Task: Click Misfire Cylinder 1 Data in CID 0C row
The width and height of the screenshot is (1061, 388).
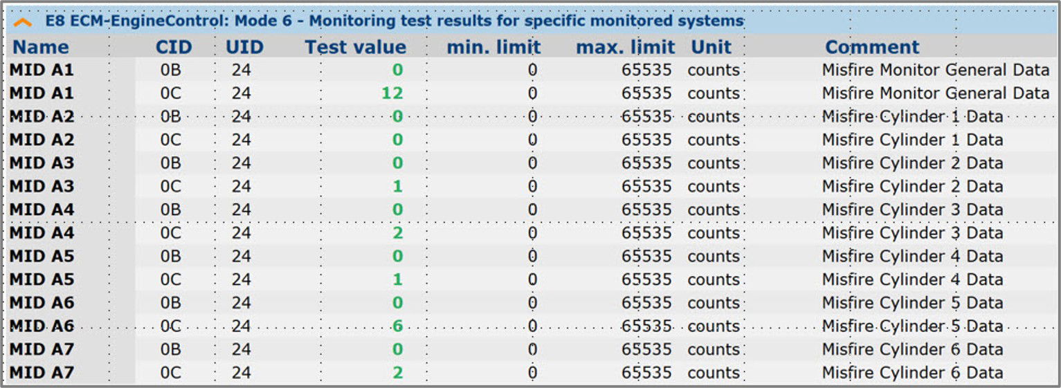Action: [912, 140]
